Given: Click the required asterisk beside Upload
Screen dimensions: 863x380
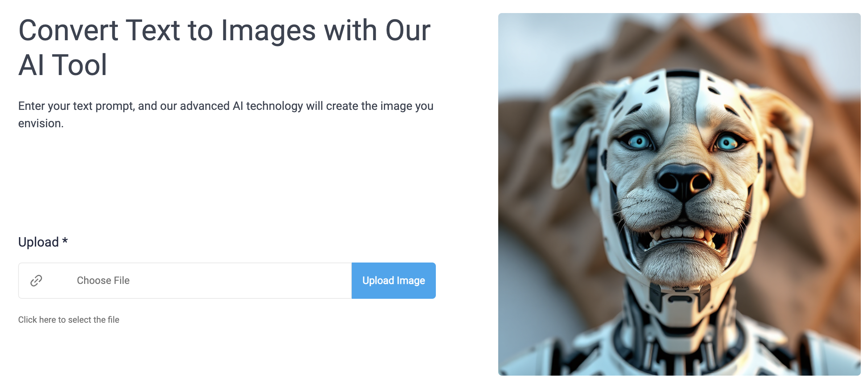Looking at the screenshot, I should pos(65,241).
